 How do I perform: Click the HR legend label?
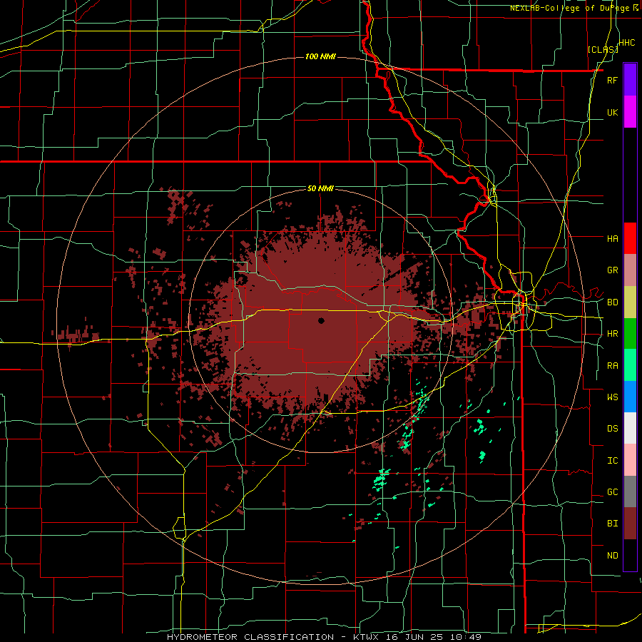[612, 334]
